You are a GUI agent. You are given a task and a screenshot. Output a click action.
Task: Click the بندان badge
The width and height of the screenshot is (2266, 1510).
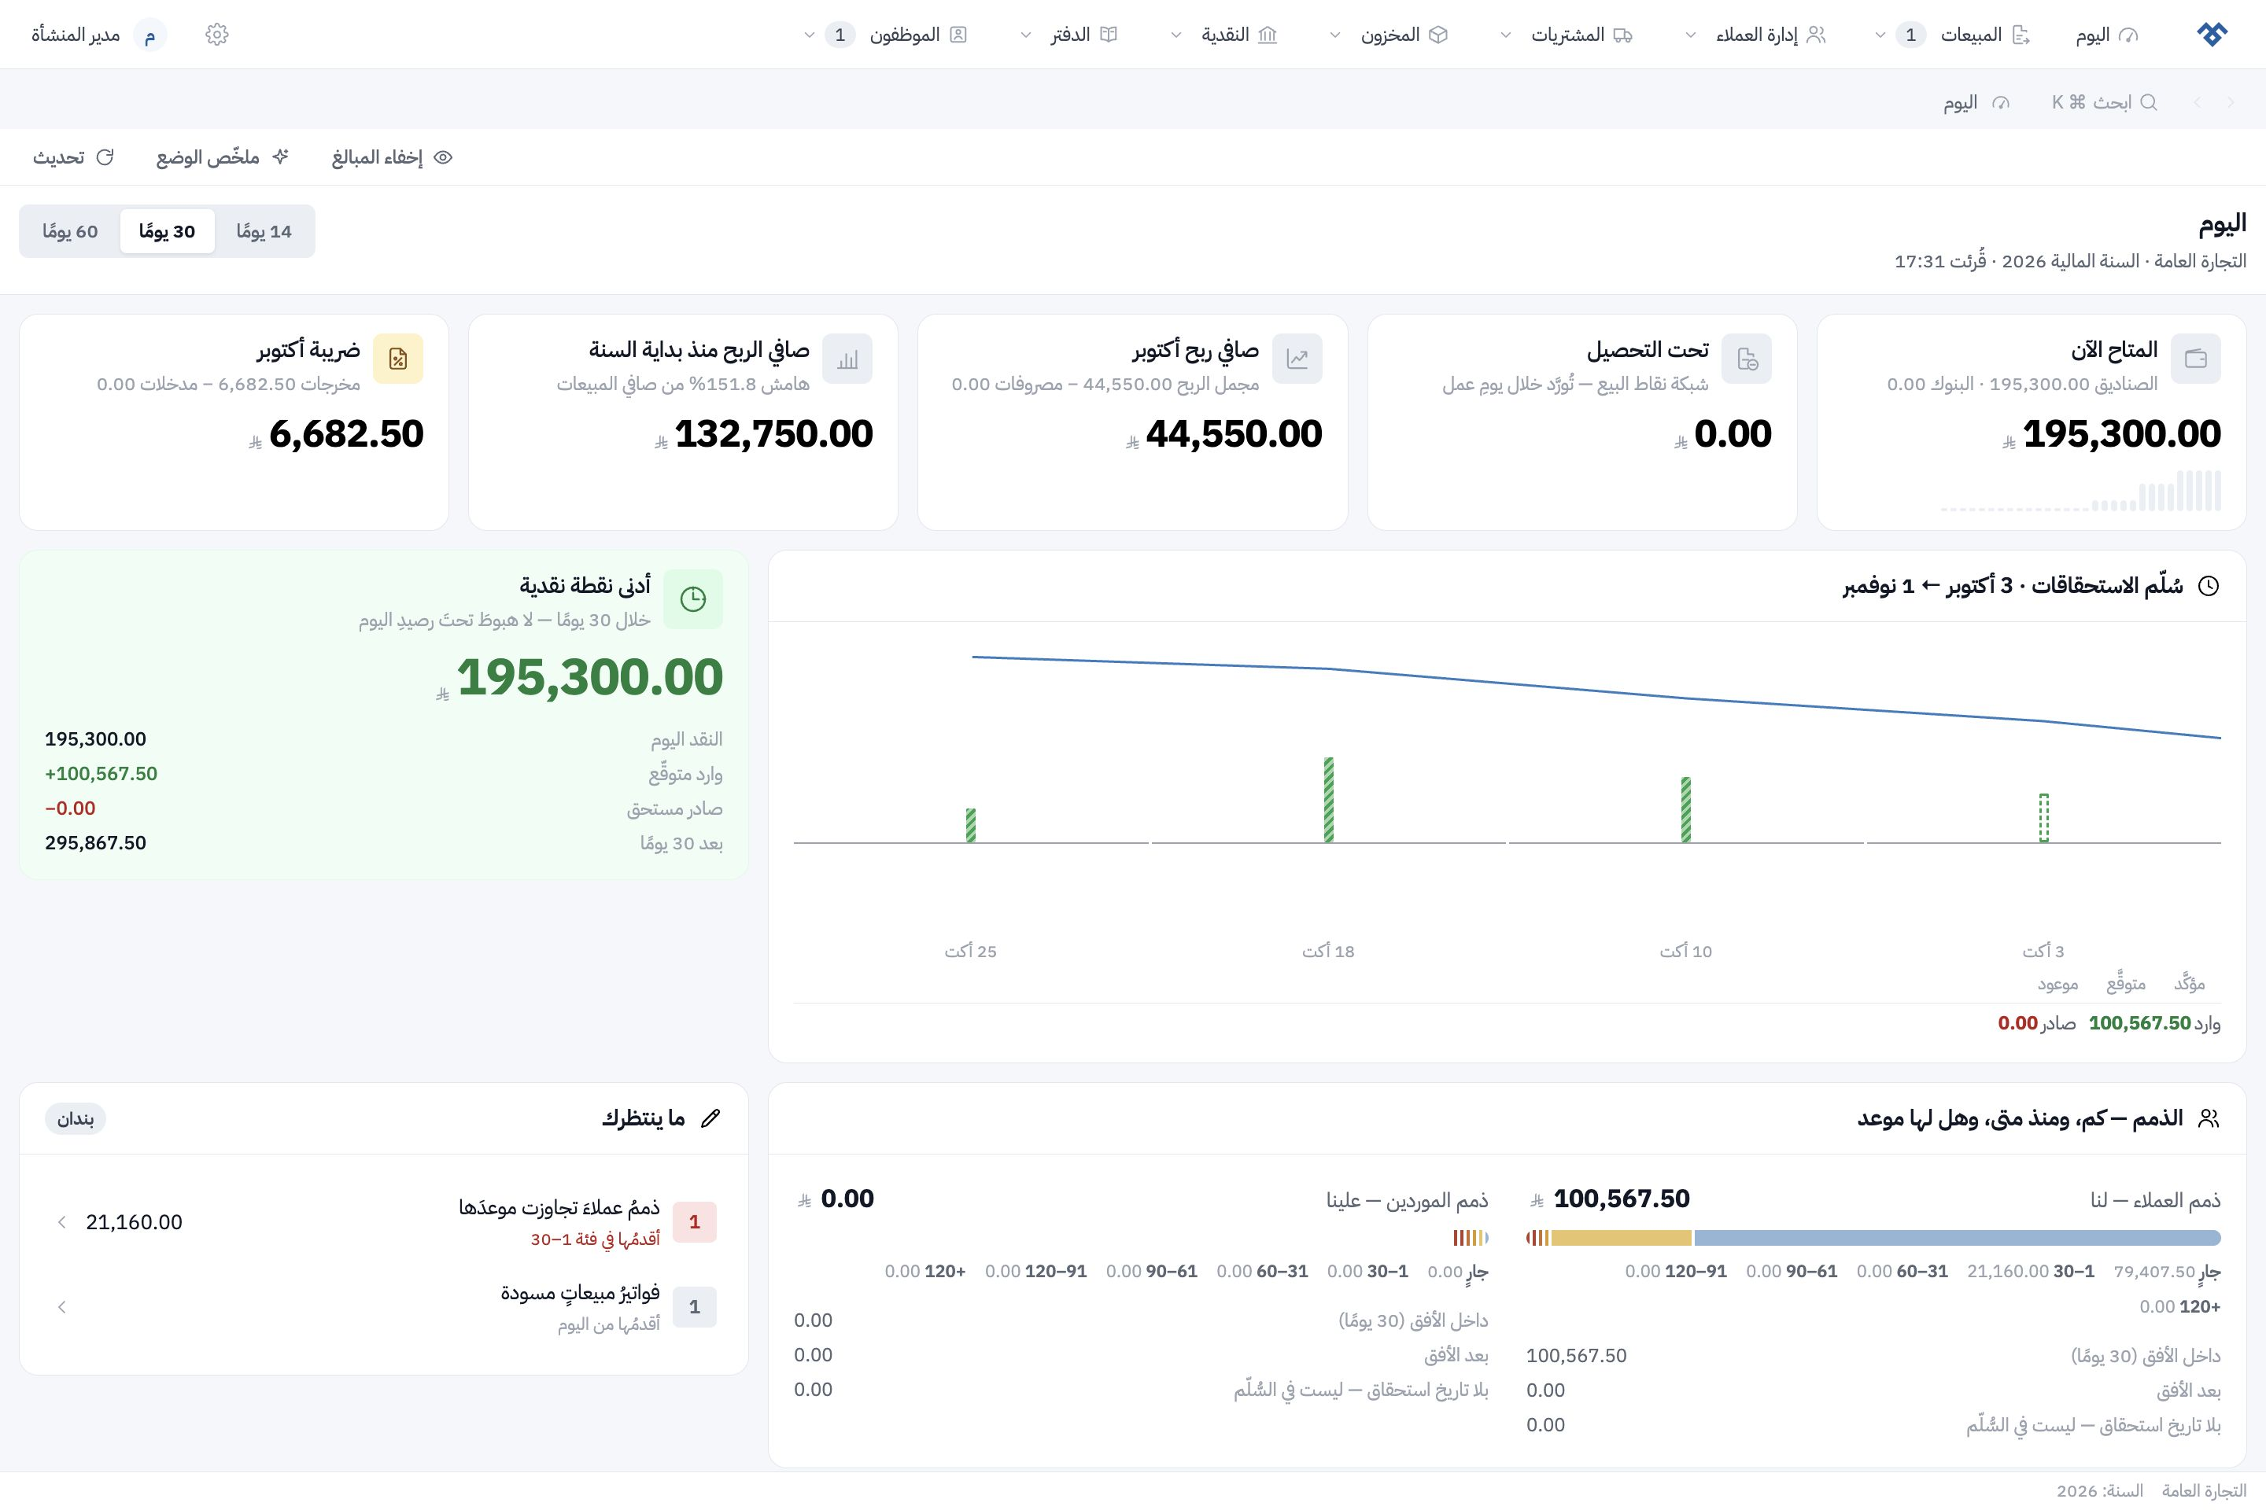click(x=76, y=1119)
